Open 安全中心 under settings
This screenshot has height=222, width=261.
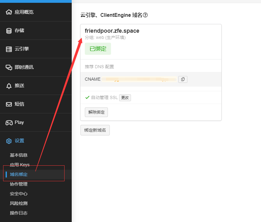coord(18,194)
